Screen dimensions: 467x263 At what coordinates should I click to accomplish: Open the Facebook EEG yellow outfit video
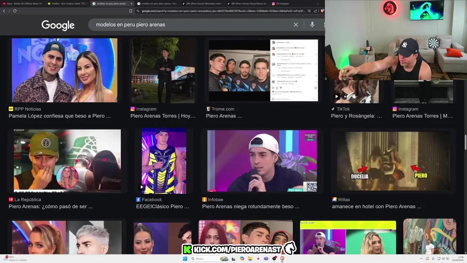[x=164, y=161]
